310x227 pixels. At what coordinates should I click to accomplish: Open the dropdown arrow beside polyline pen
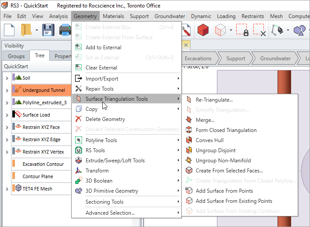click(x=288, y=30)
